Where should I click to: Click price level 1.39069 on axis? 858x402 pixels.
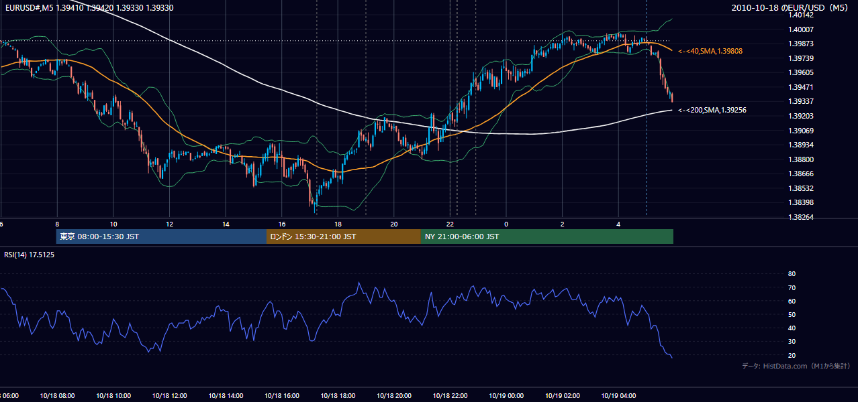pos(802,131)
